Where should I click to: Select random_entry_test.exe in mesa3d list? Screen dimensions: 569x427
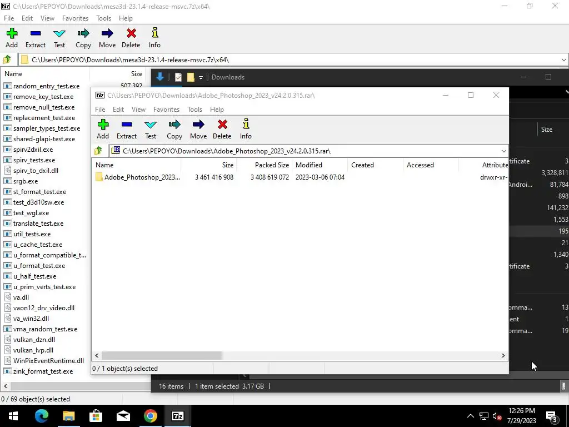[x=46, y=86]
